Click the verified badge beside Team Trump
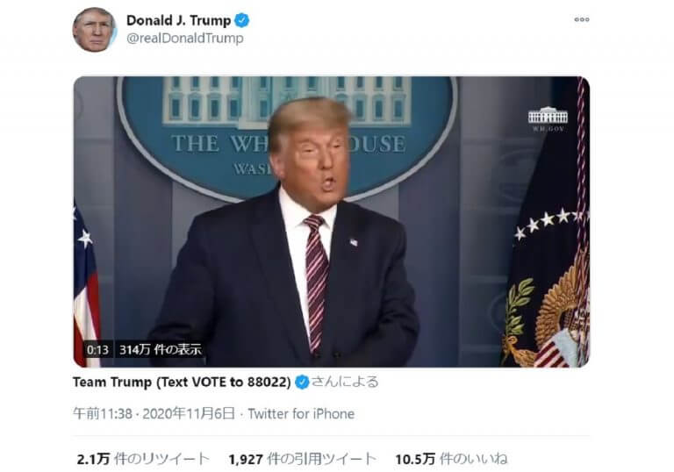 [302, 382]
